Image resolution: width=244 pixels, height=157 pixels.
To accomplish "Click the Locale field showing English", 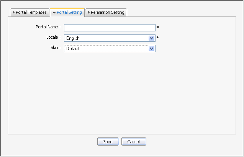I will (106, 38).
